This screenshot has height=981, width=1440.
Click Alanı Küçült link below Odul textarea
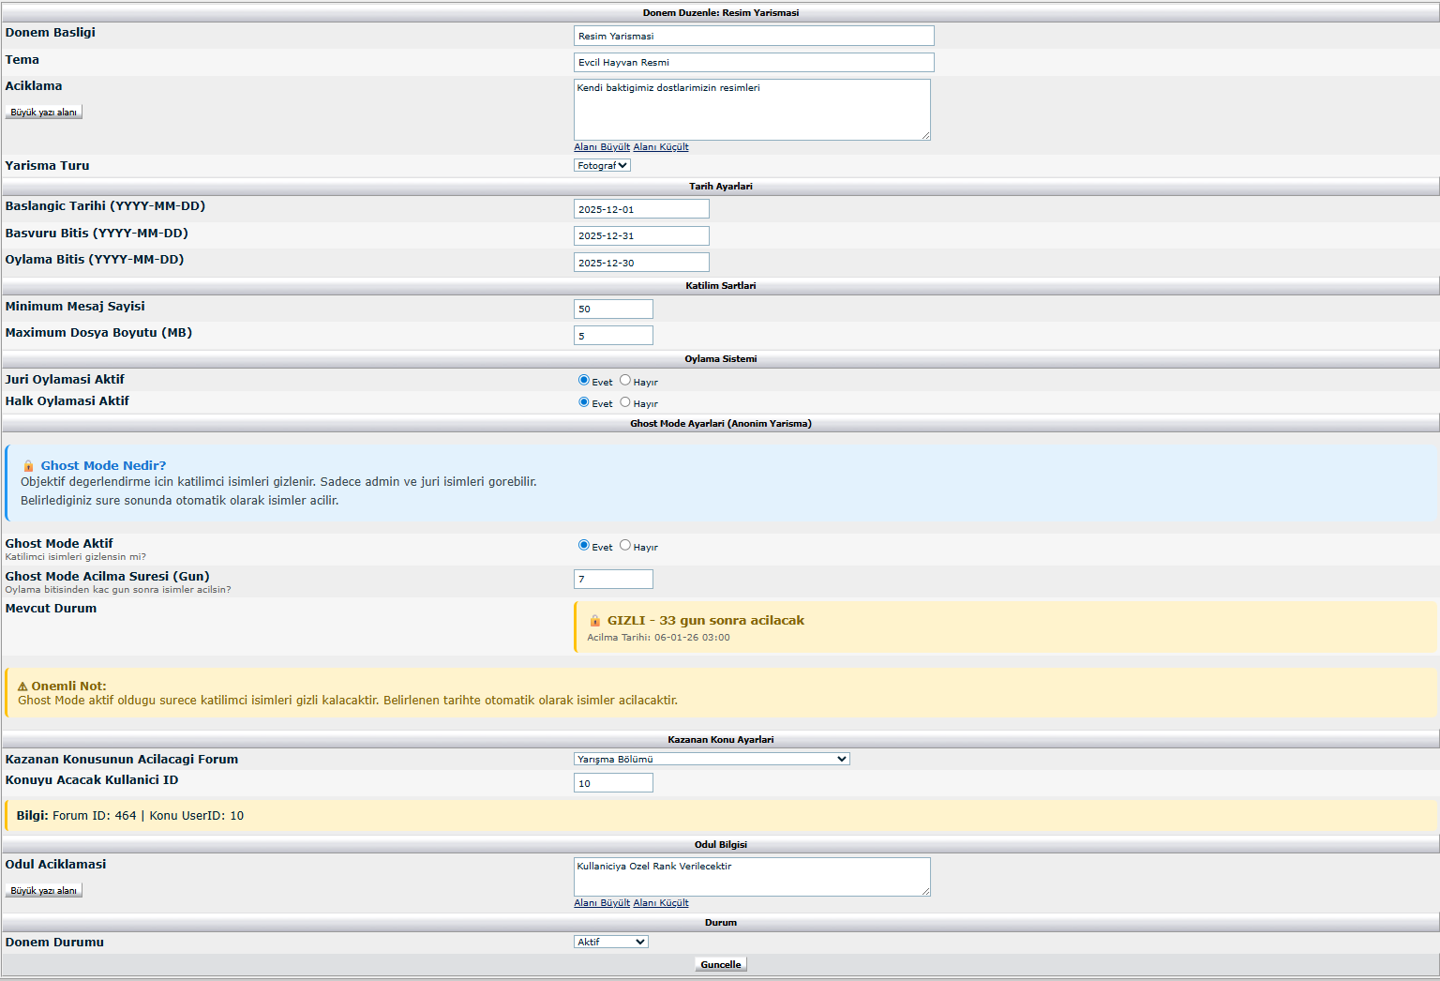(x=661, y=903)
